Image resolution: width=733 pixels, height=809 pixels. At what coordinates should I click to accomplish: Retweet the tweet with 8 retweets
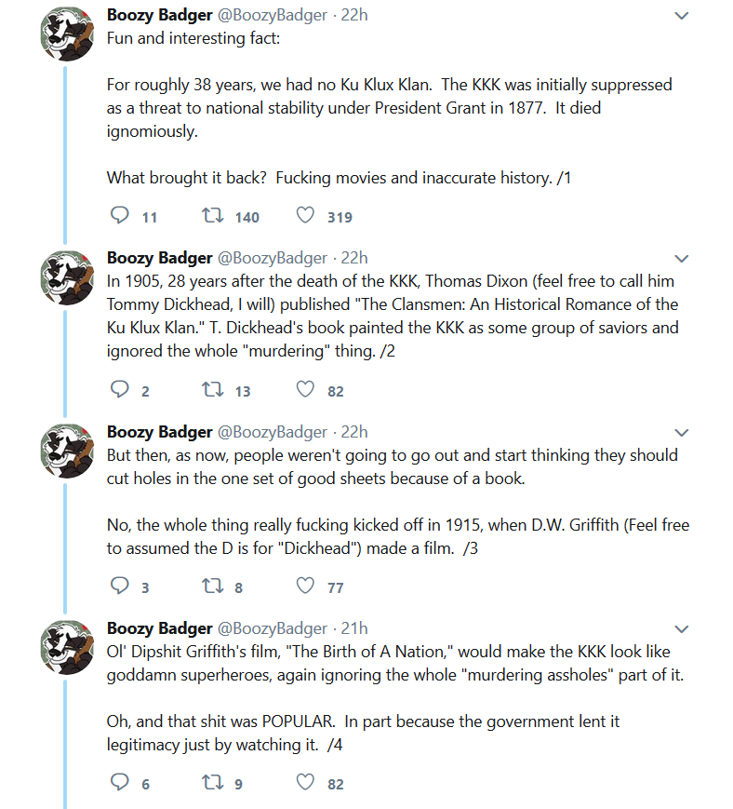click(212, 586)
